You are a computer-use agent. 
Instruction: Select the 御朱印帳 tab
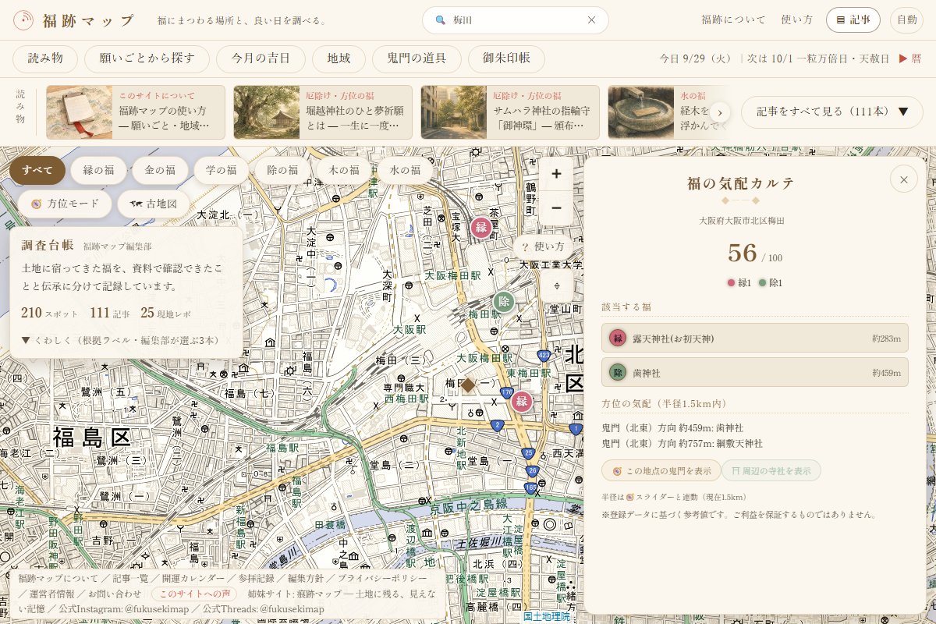tap(506, 58)
